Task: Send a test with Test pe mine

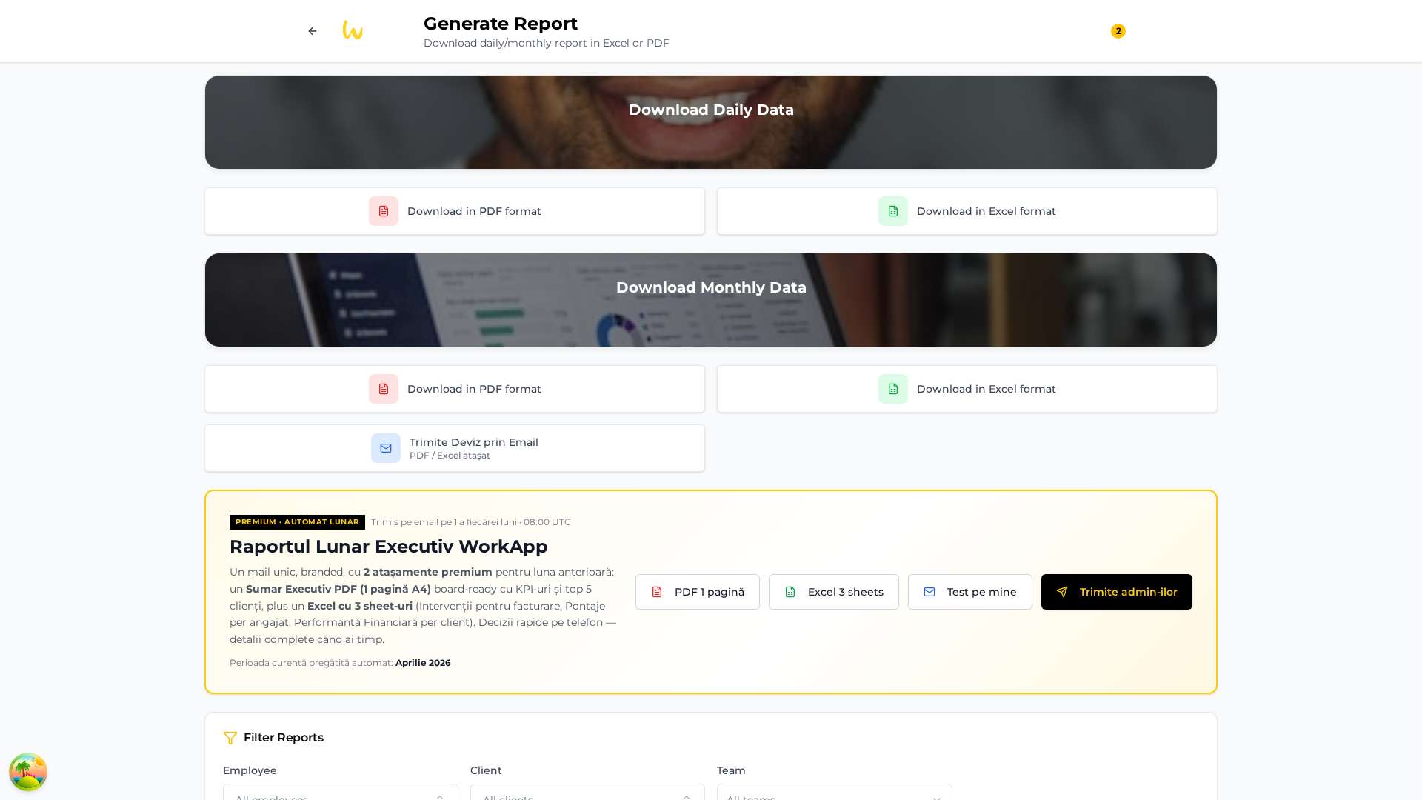Action: click(x=970, y=592)
